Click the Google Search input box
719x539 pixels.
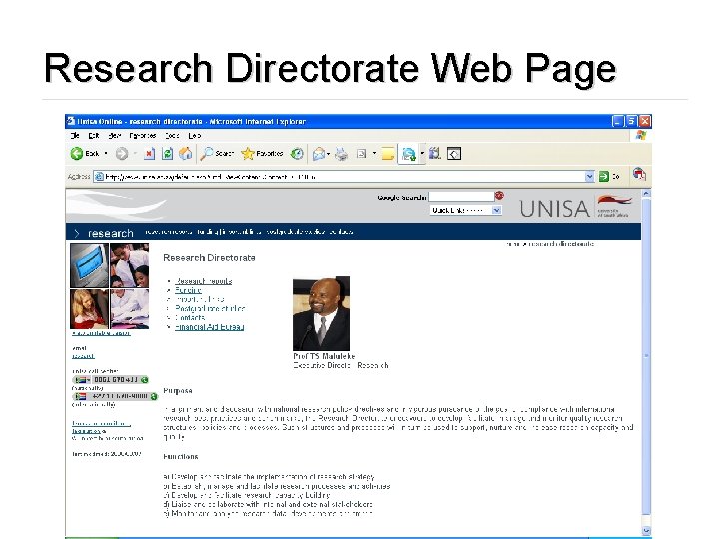pyautogui.click(x=461, y=197)
